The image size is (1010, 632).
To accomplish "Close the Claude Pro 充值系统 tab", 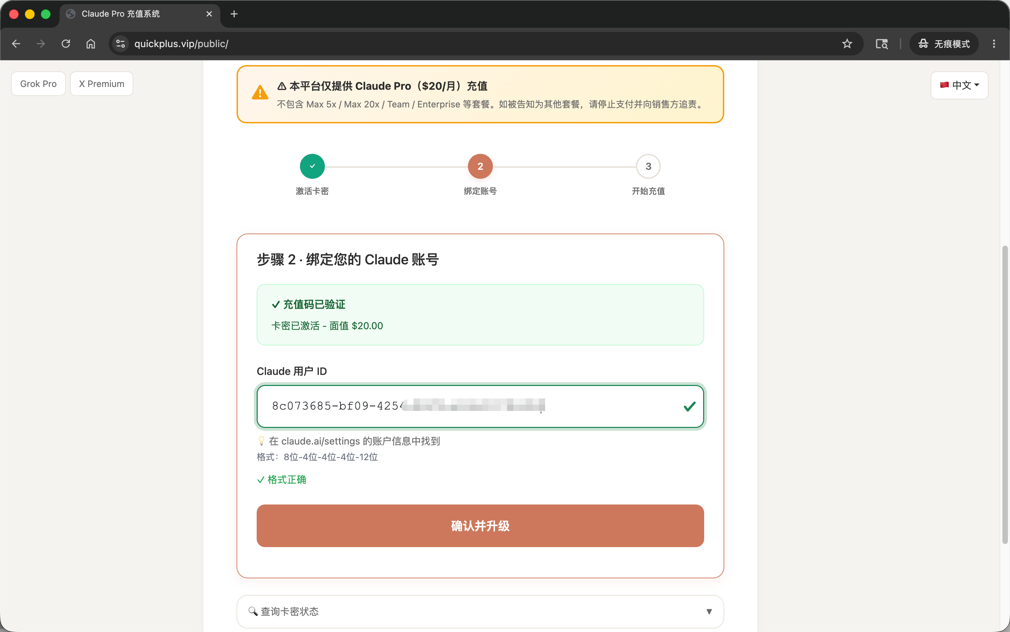I will pyautogui.click(x=209, y=14).
